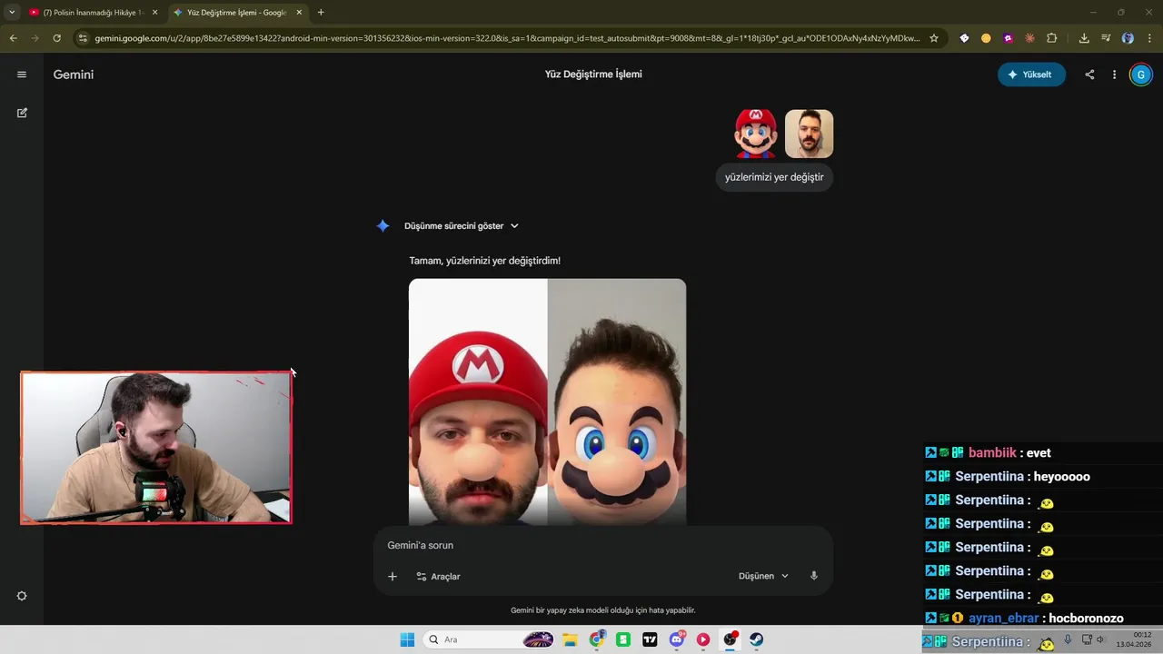Open a new browser tab
Screen dimensions: 1163x654
tap(321, 13)
